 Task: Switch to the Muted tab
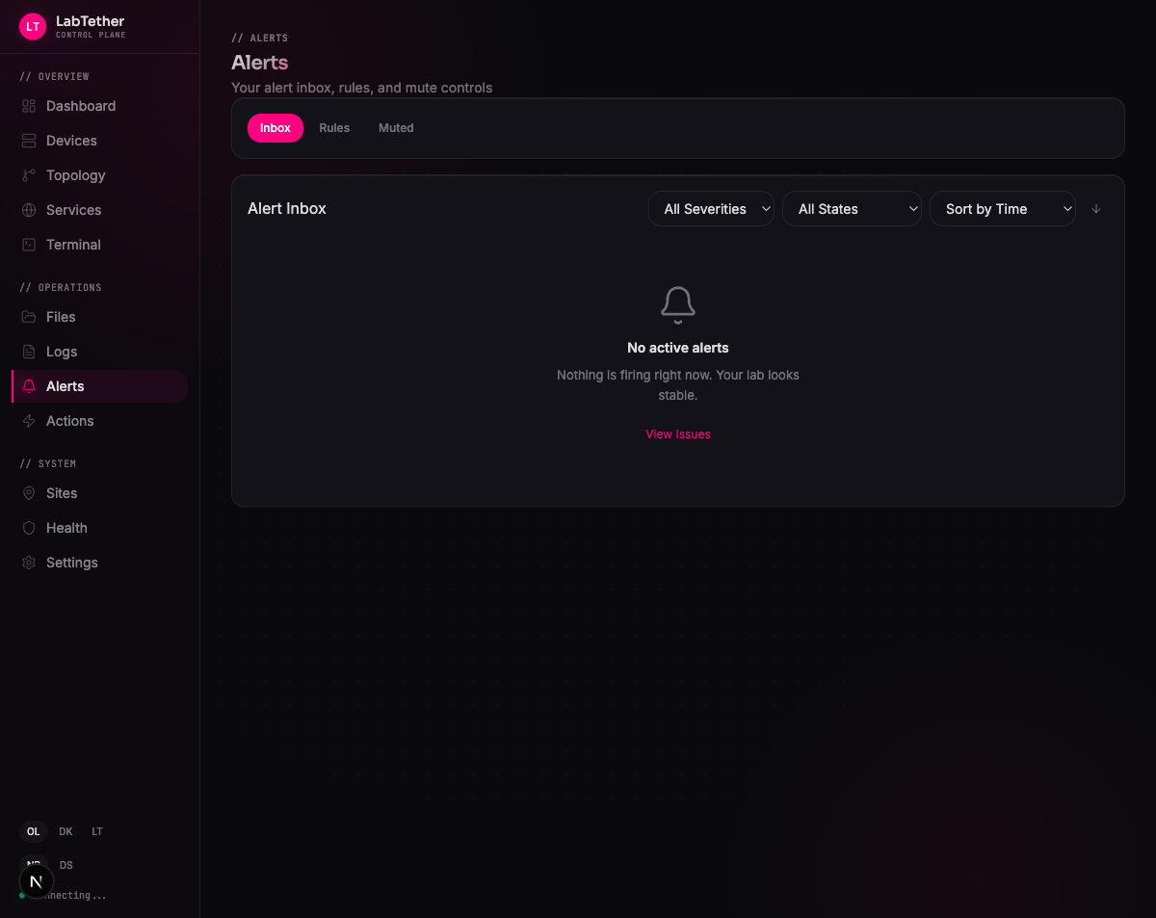coord(396,128)
